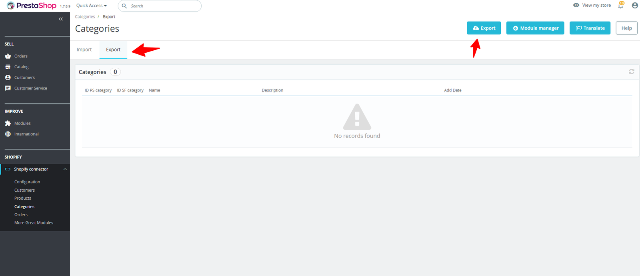Click the Customers menu item in Sell section

click(24, 77)
